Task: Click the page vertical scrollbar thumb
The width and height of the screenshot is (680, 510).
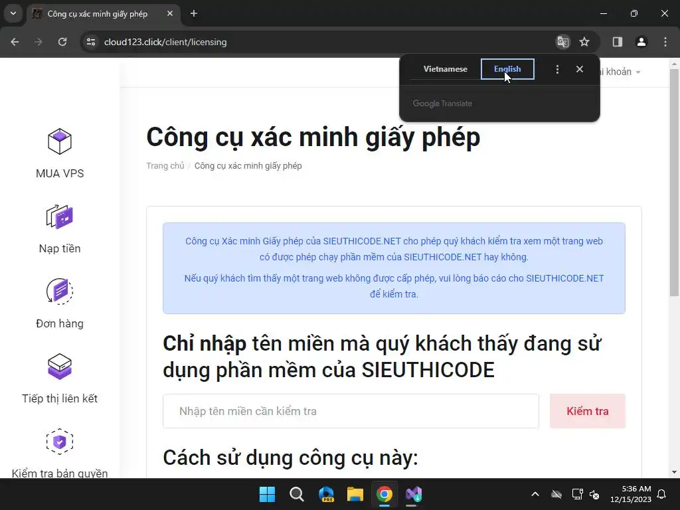Action: click(x=675, y=182)
